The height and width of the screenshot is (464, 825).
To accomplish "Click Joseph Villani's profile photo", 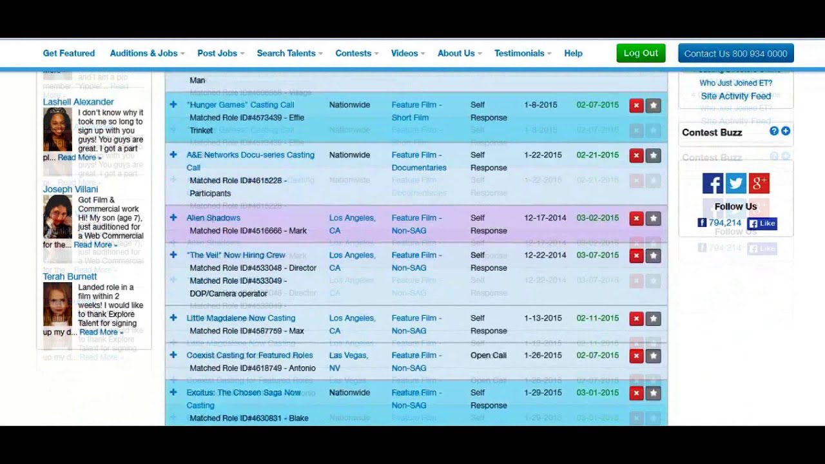I will point(57,217).
